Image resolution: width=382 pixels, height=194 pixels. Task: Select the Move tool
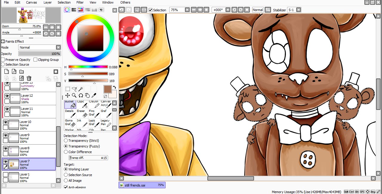pos(68,96)
